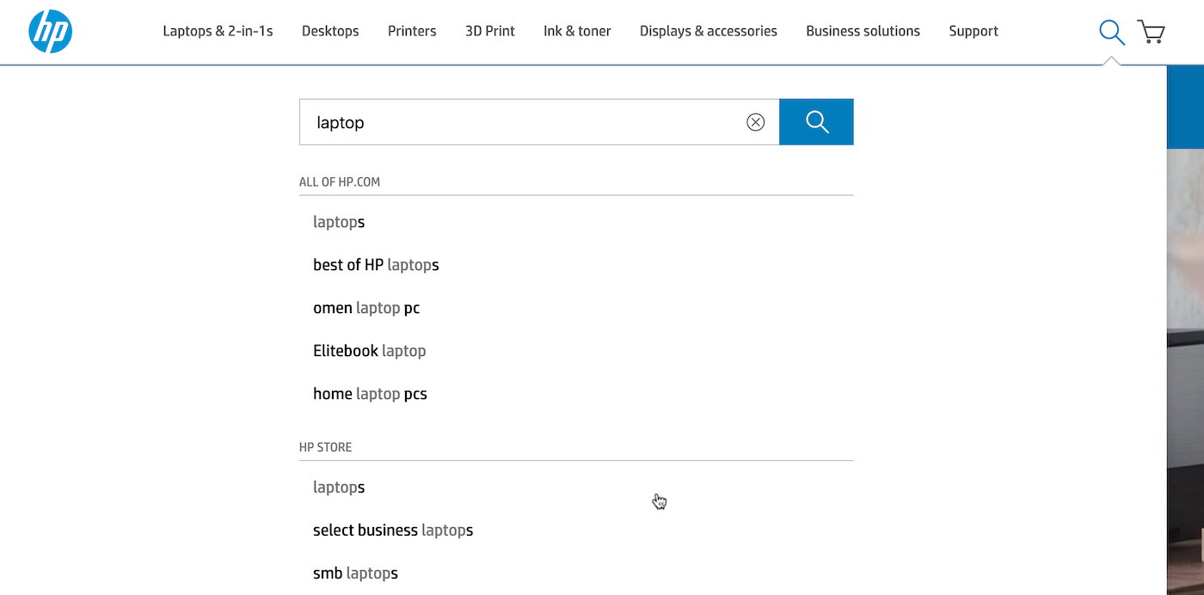
Task: Click the shopping cart icon
Action: 1151,31
